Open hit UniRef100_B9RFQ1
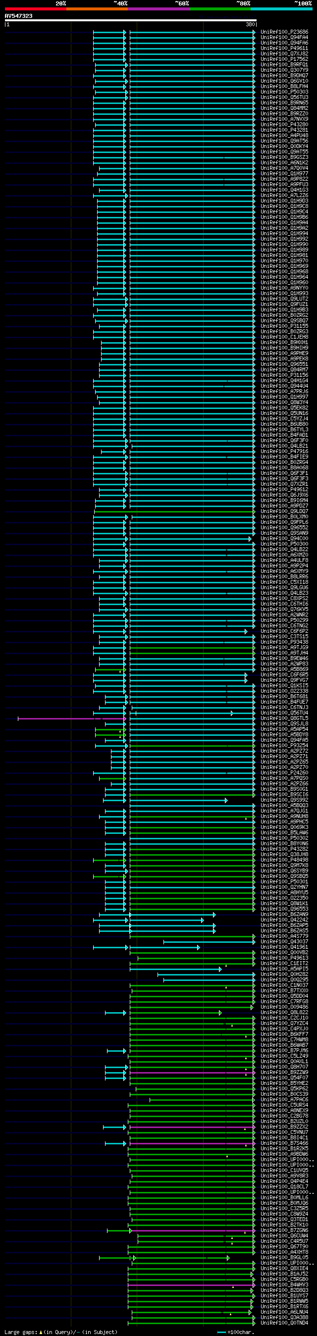 [x=284, y=64]
